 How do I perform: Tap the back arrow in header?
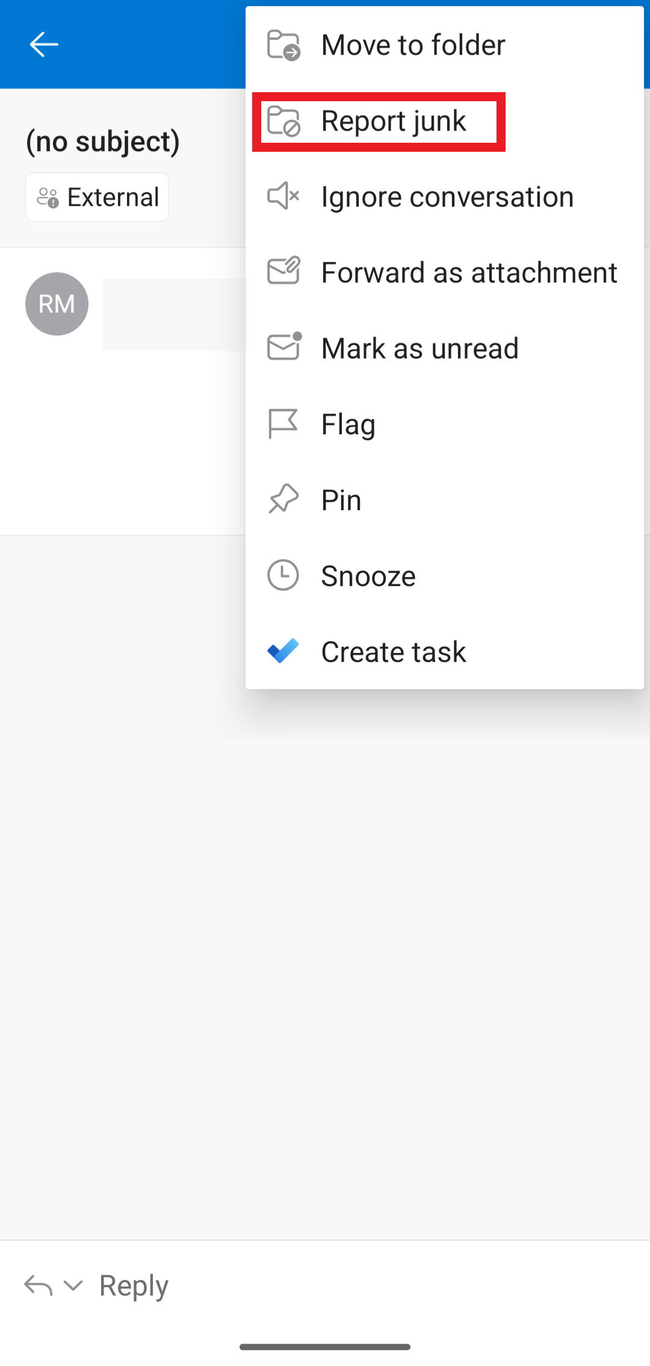[x=44, y=45]
